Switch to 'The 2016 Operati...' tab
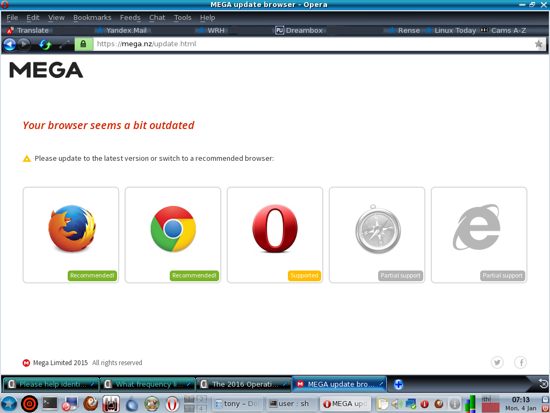The height and width of the screenshot is (413, 550). [x=243, y=384]
